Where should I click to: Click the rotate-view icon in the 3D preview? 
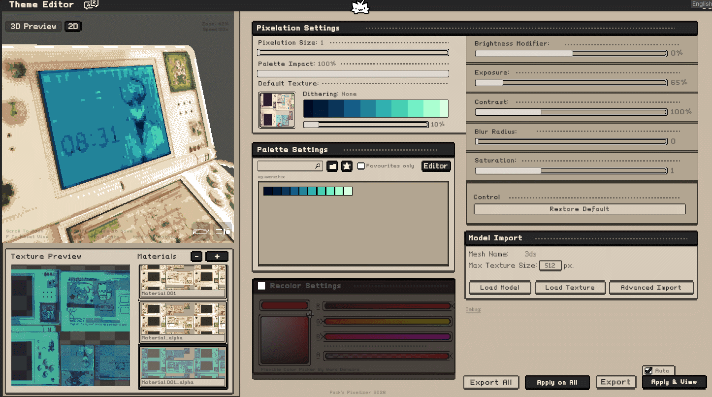point(201,231)
